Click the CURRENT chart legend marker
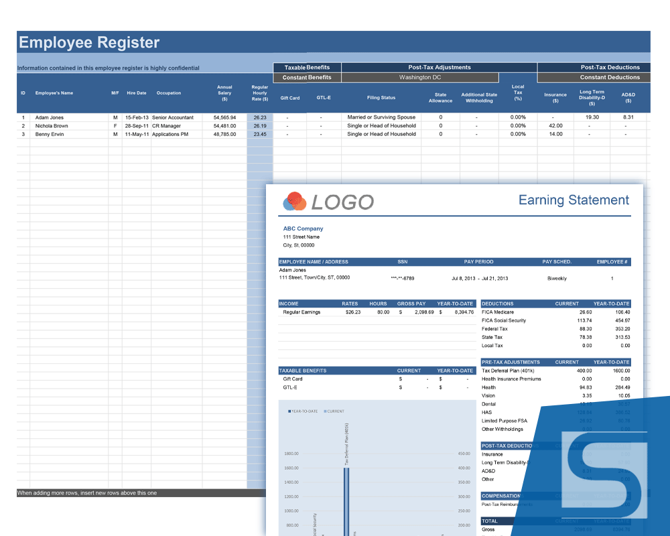670x536 pixels. tap(325, 411)
